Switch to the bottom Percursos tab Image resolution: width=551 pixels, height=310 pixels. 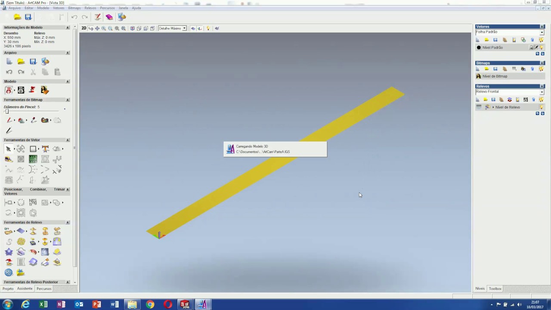coord(44,288)
